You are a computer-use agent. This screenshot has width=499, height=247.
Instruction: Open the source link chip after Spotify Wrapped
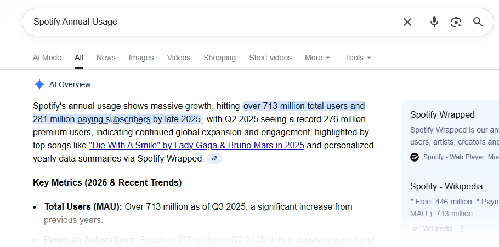click(x=214, y=158)
